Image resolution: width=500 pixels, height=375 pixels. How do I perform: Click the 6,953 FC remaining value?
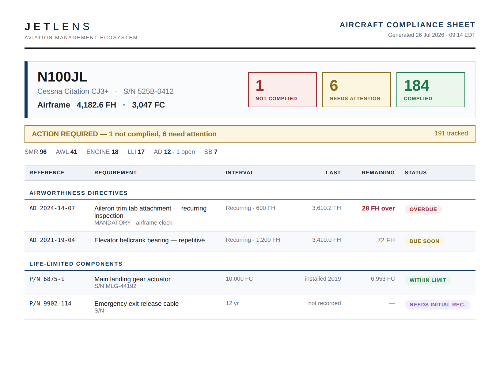click(x=383, y=279)
